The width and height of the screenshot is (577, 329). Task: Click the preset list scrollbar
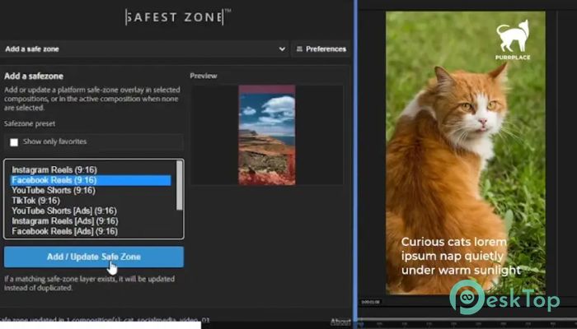180,185
